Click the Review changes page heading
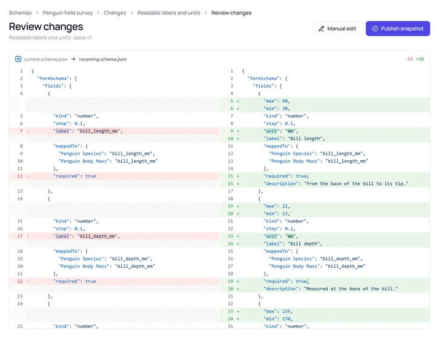 (x=46, y=27)
